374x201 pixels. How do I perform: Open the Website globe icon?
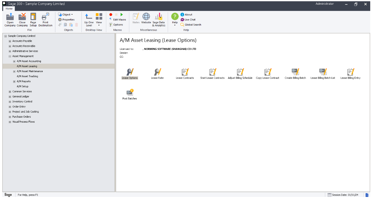pyautogui.click(x=146, y=18)
